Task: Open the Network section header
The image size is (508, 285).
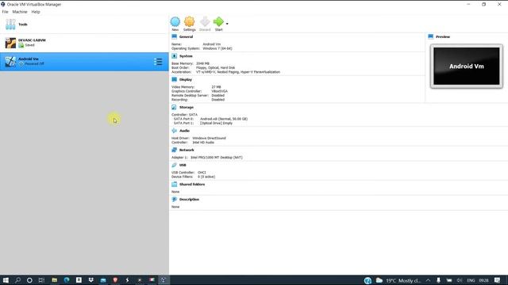Action: pos(187,150)
